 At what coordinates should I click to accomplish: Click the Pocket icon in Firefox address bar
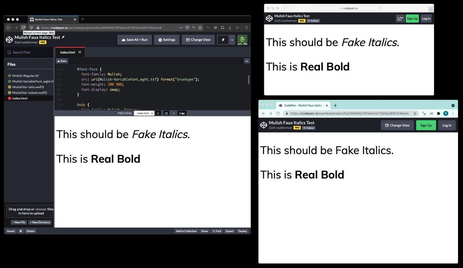[187, 27]
